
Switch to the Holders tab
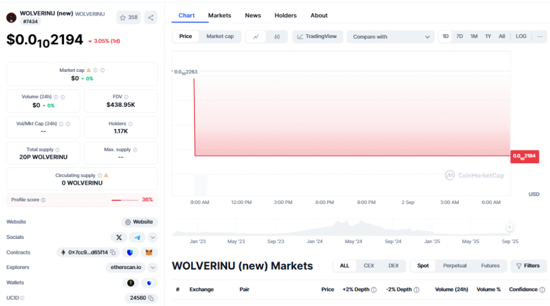tap(286, 16)
